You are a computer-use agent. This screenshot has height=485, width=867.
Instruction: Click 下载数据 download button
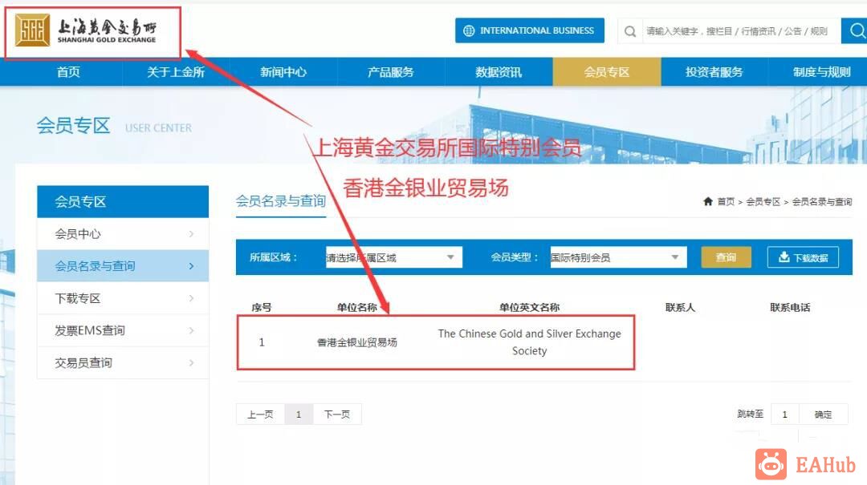(x=803, y=257)
